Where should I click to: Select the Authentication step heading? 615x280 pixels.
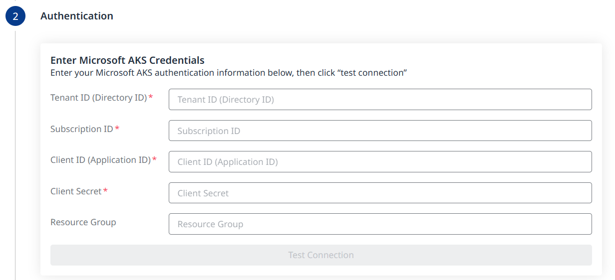click(77, 16)
